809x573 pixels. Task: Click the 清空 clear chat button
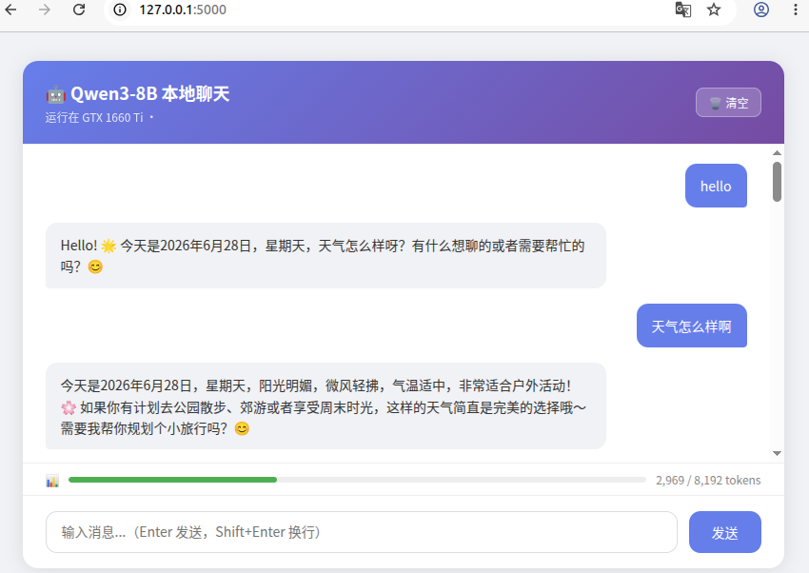[728, 103]
